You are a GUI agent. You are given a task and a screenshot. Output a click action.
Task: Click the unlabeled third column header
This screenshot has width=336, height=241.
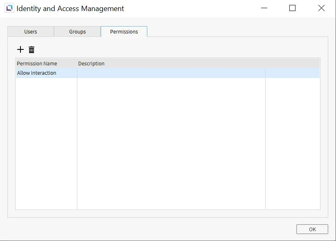click(x=292, y=63)
